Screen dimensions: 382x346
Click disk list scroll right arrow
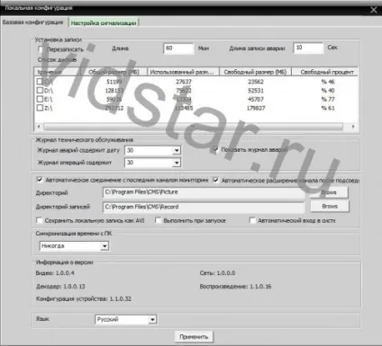353,127
